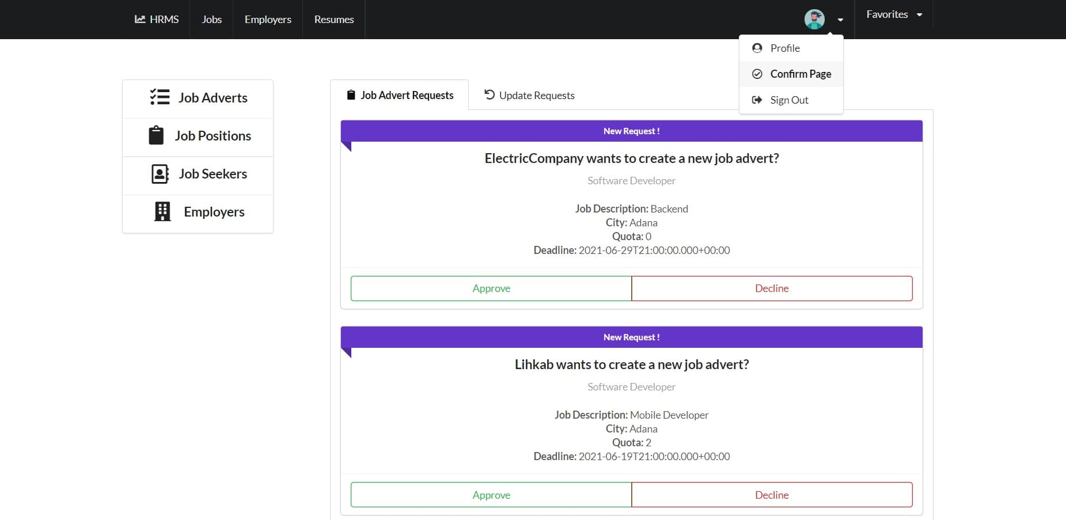Click the Confirm Page check-circle icon
The image size is (1066, 520).
coord(757,74)
